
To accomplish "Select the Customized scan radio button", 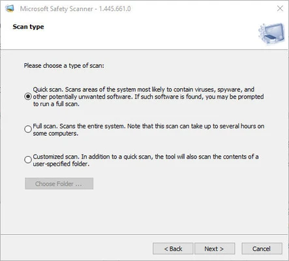I will tap(28, 160).
